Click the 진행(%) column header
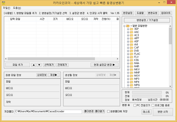The image size is (177, 122). coord(106,19)
